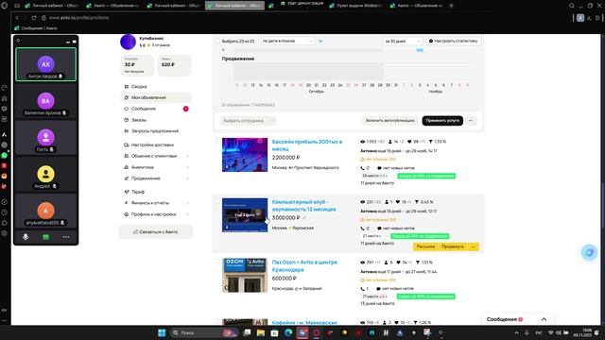Screen dimensions: 605x340
Task: Toggle microphone in the call panel
Action: (26, 237)
